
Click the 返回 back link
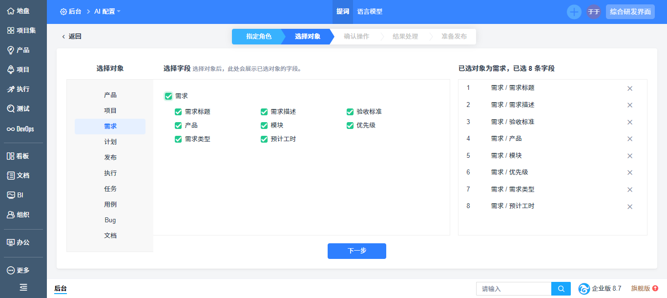(71, 37)
